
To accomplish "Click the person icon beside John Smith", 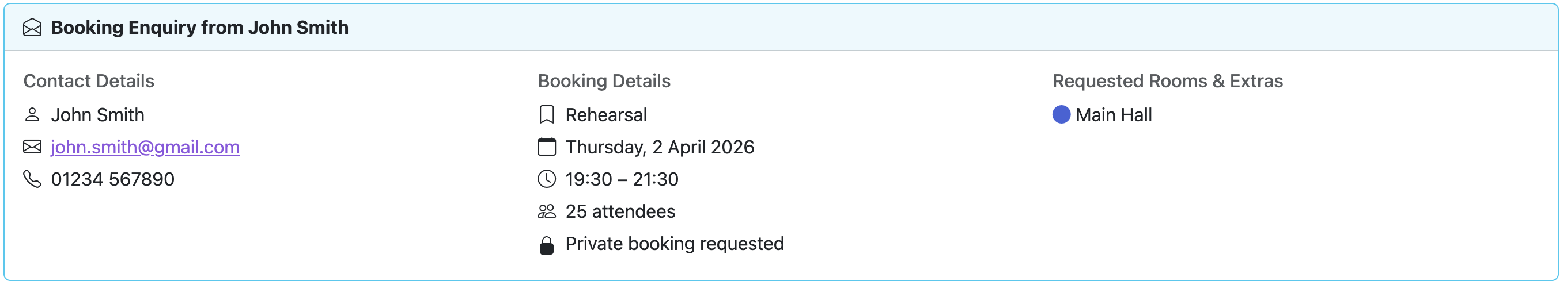I will (x=32, y=114).
